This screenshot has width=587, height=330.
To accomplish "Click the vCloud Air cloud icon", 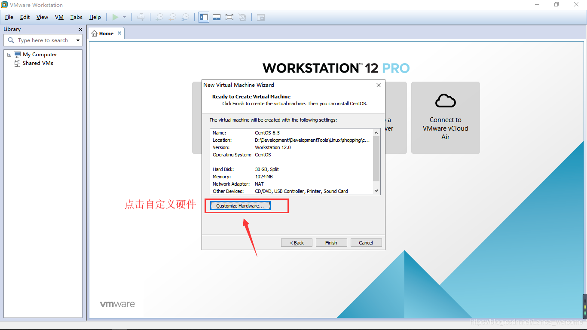I will tap(446, 101).
